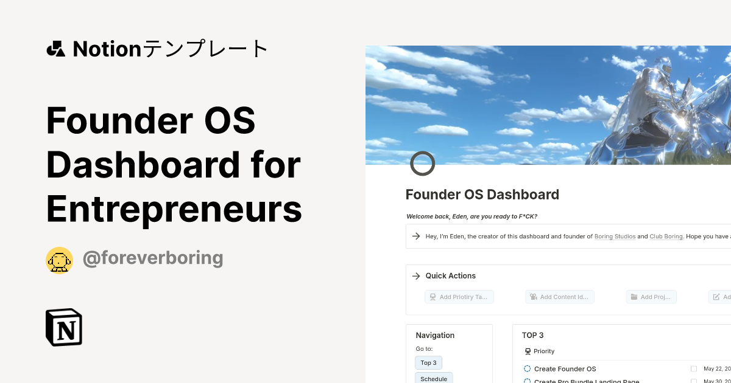
Task: Click the folder icon on Add Project button
Action: (x=634, y=296)
